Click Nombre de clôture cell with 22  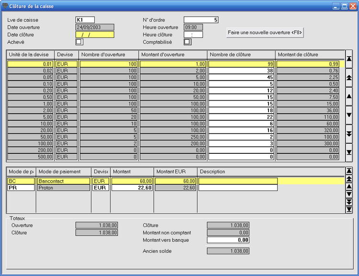[241, 117]
